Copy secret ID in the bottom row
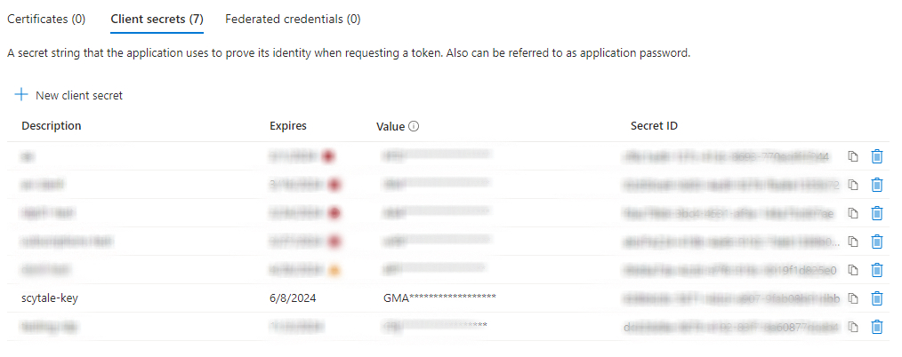Image resolution: width=902 pixels, height=357 pixels. 852,327
